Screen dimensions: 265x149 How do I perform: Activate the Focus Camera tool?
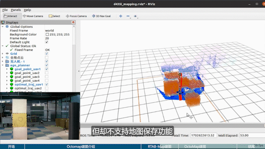click(76, 16)
